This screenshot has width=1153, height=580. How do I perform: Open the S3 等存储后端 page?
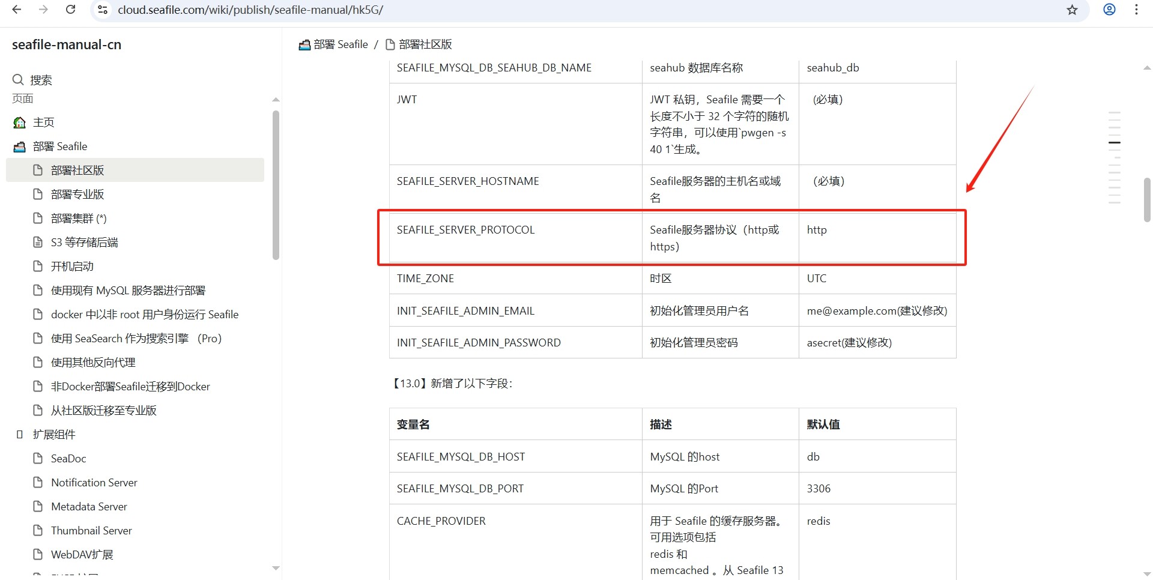point(84,243)
